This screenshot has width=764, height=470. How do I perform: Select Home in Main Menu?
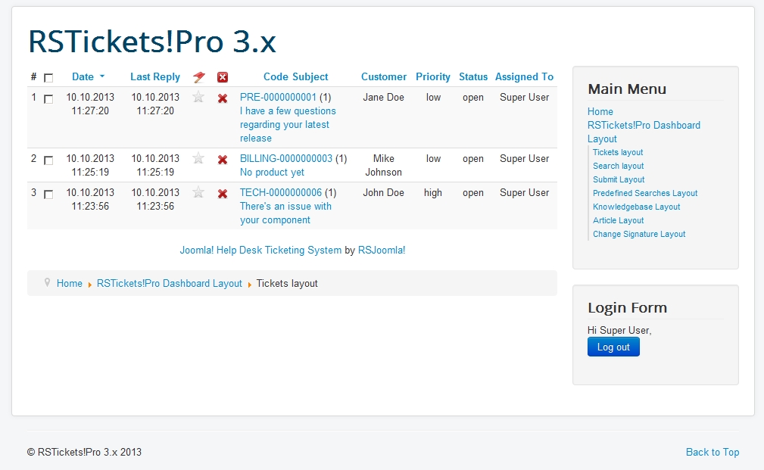(x=600, y=111)
